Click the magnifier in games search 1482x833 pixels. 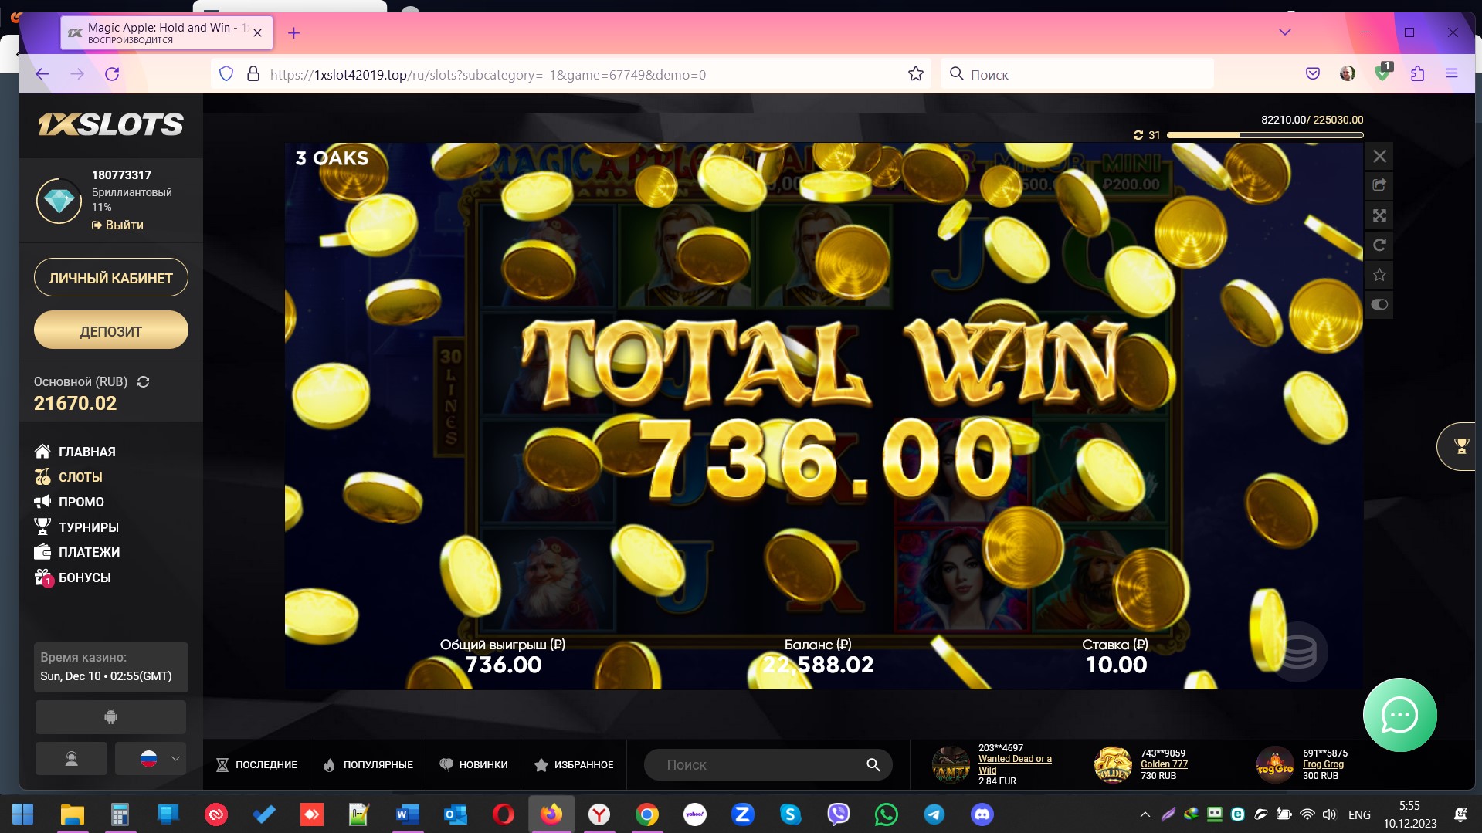click(873, 764)
